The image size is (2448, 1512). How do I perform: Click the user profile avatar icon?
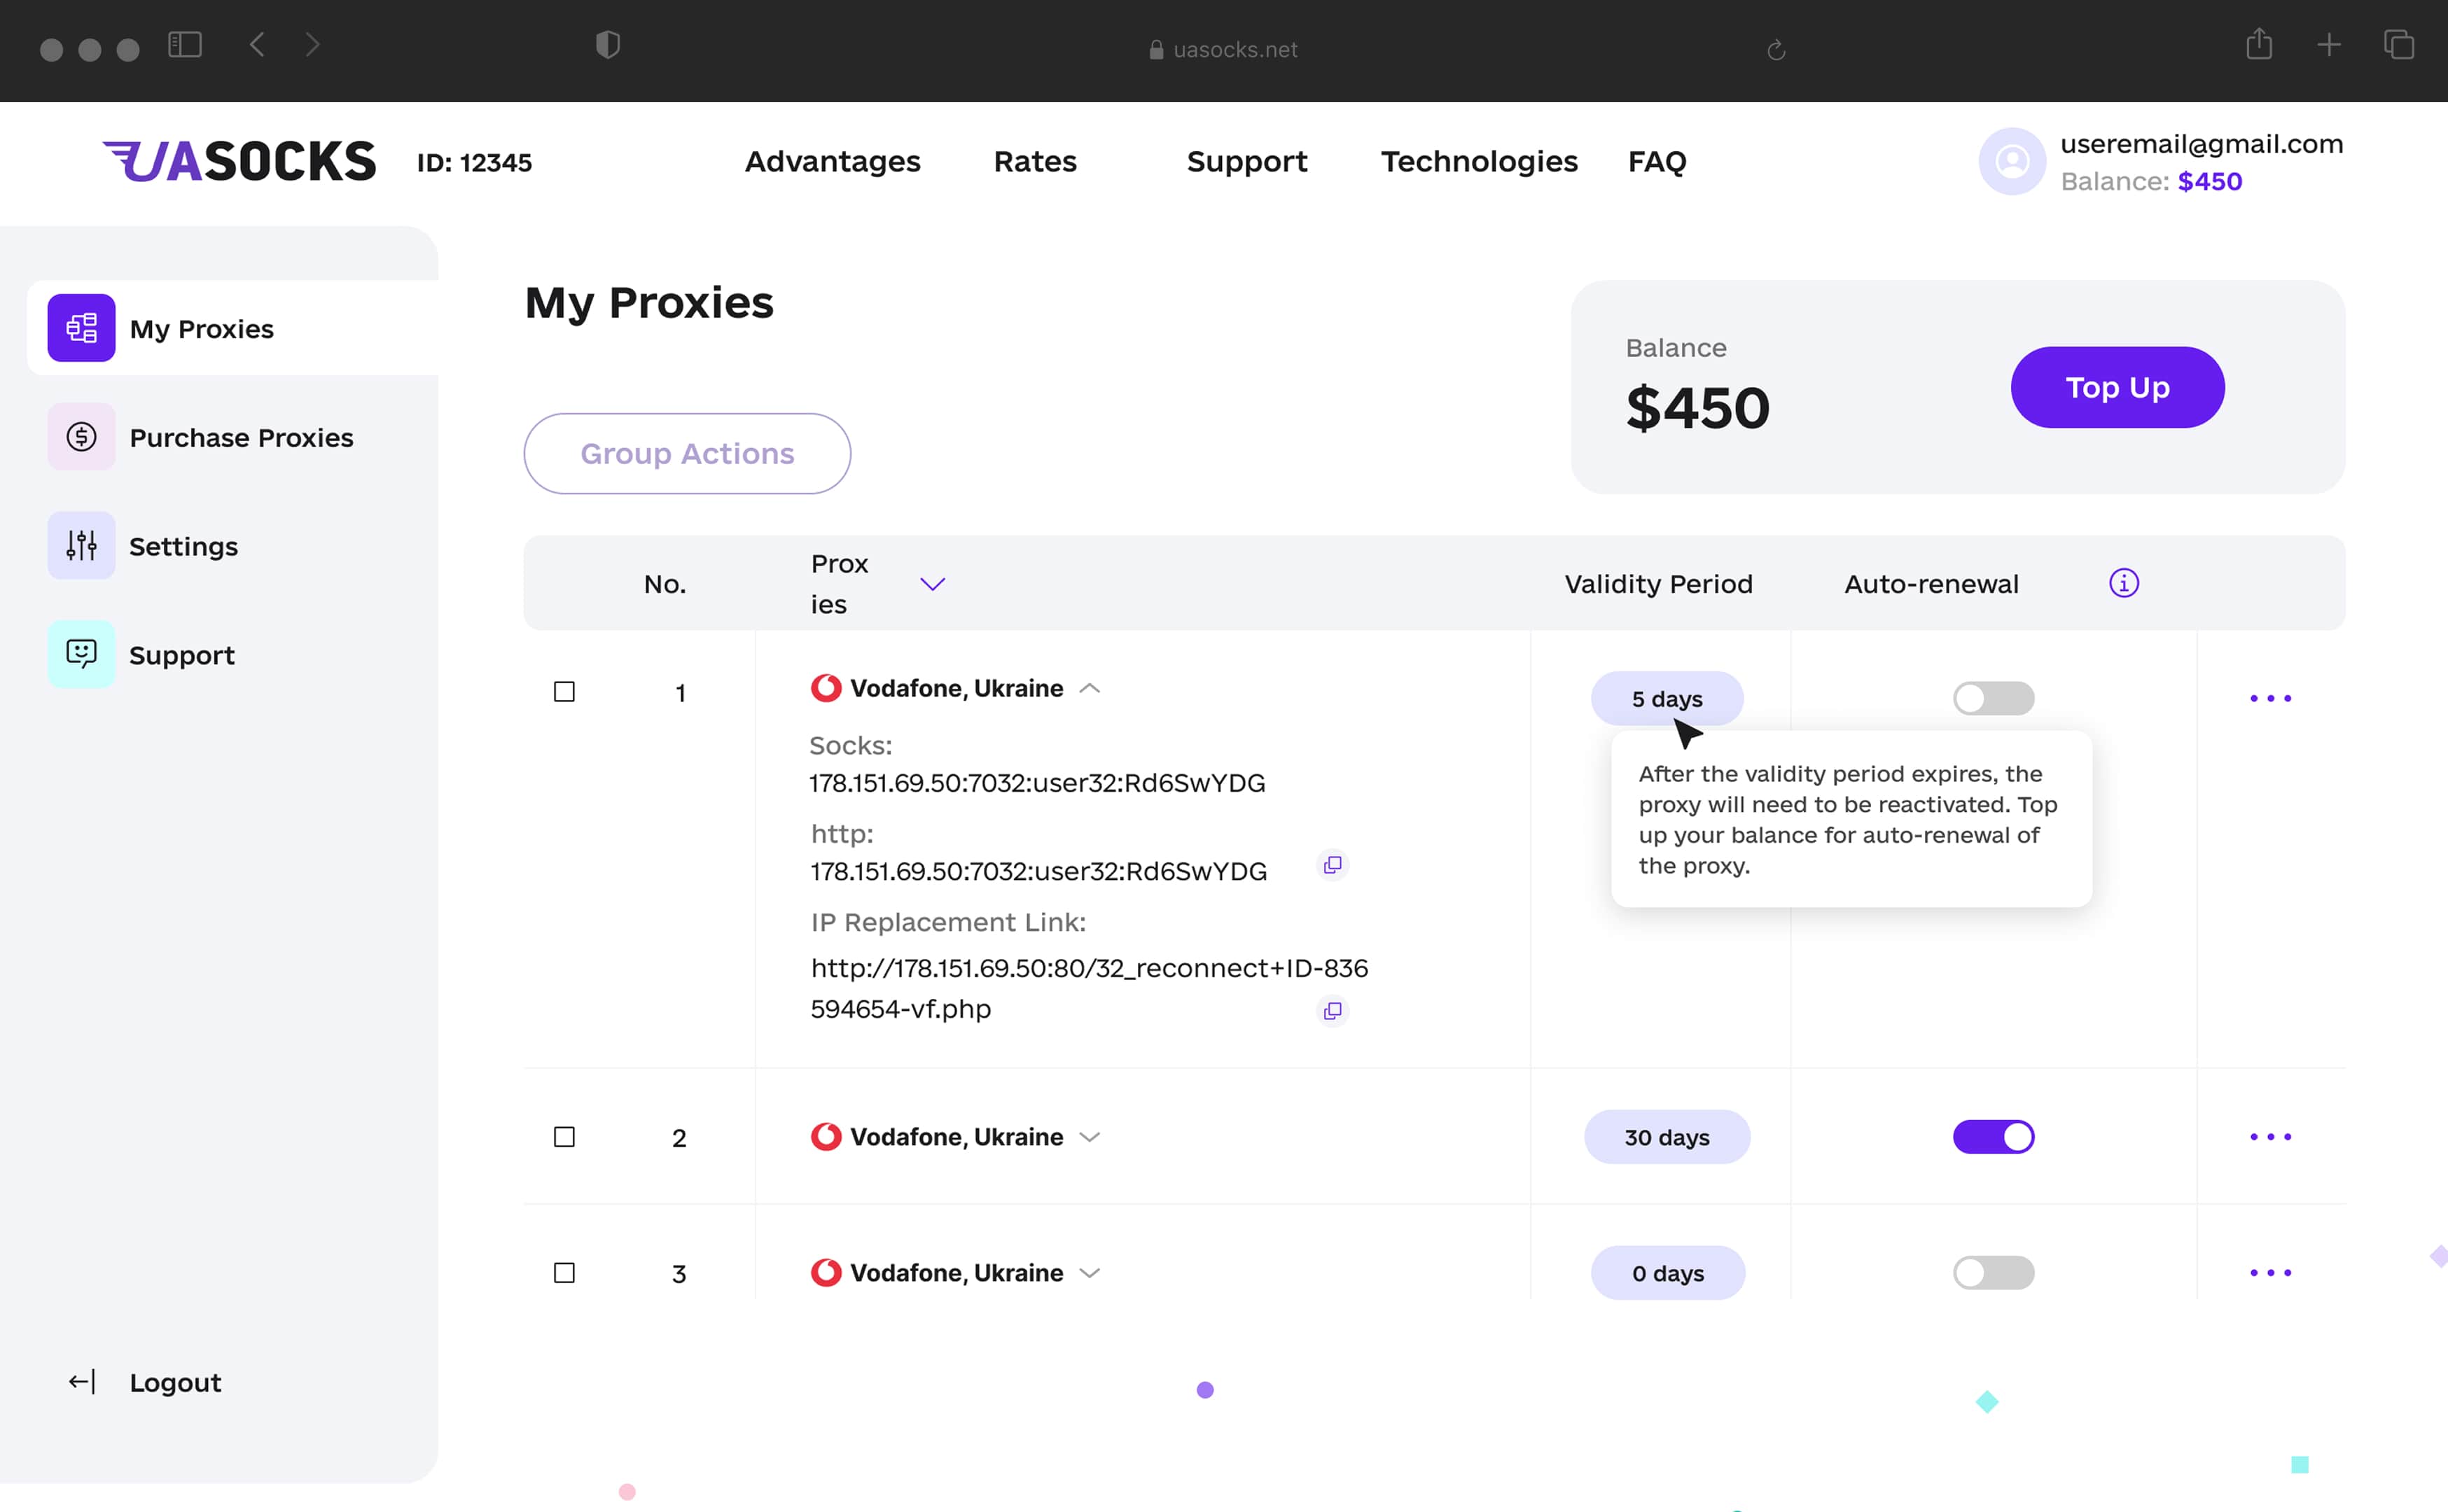(x=2012, y=161)
